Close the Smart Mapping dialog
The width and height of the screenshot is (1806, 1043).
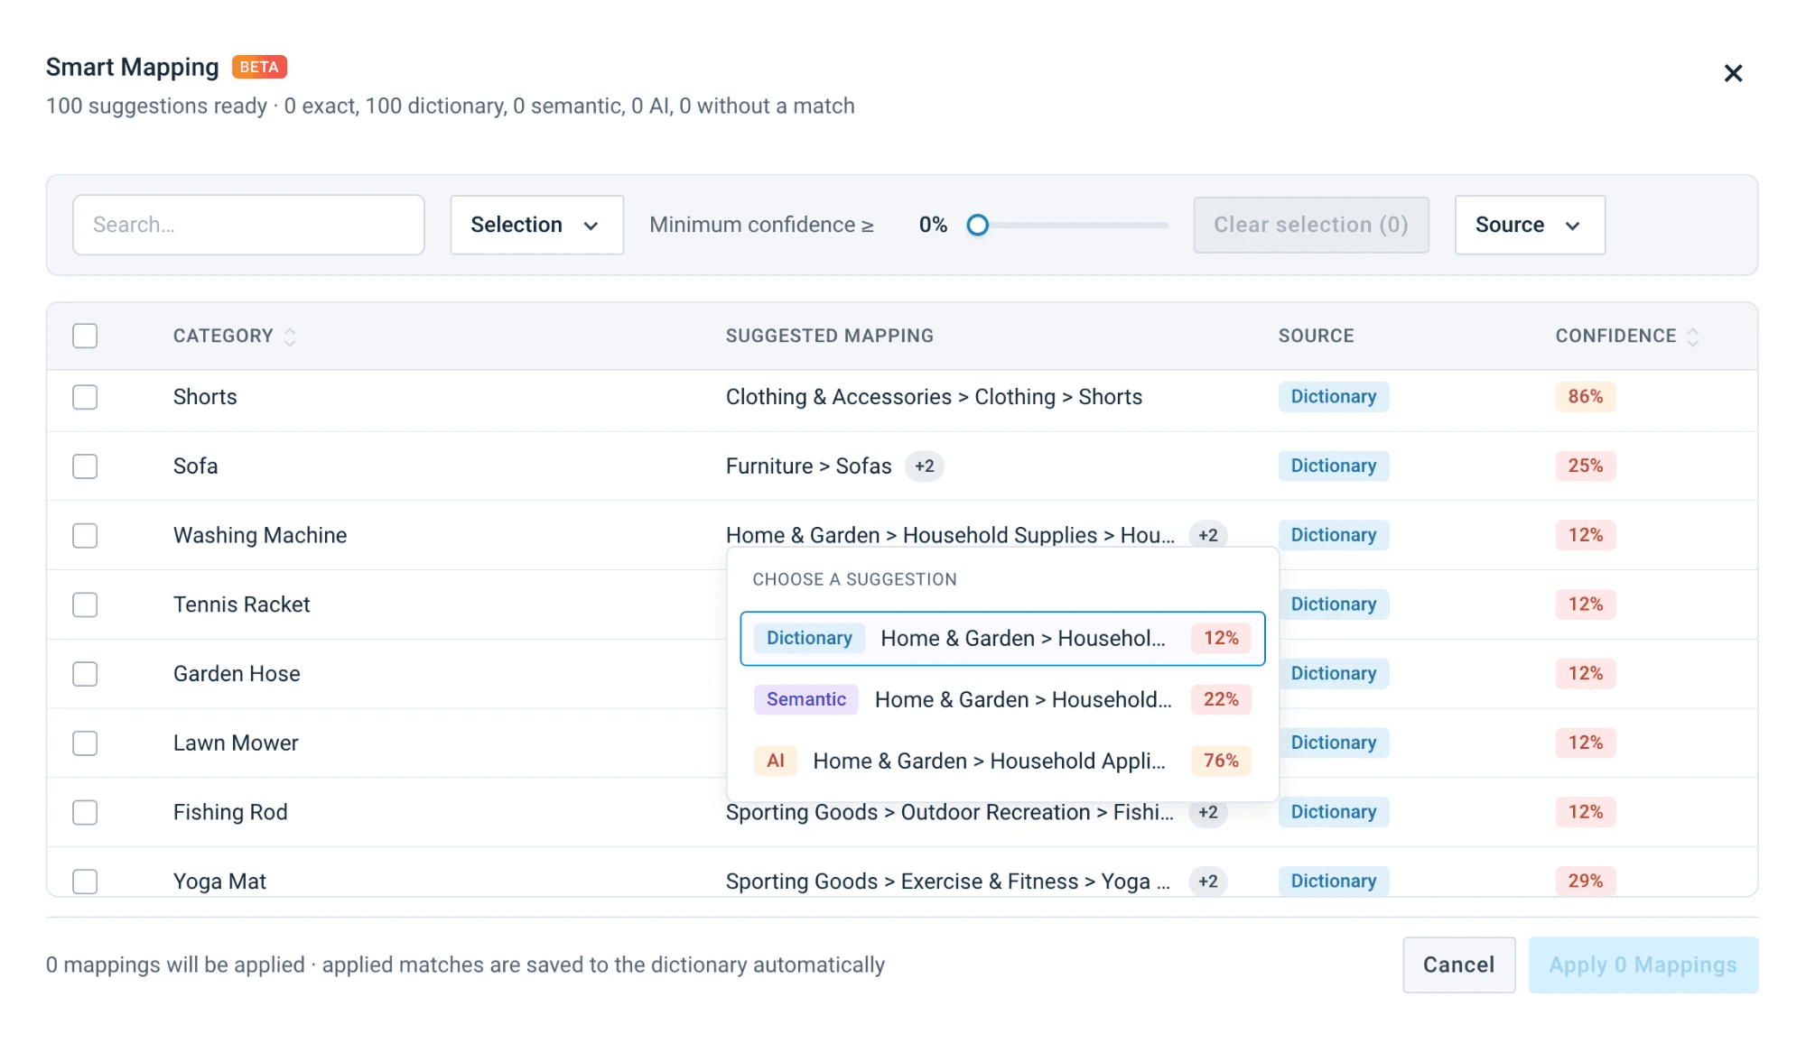[x=1733, y=73]
